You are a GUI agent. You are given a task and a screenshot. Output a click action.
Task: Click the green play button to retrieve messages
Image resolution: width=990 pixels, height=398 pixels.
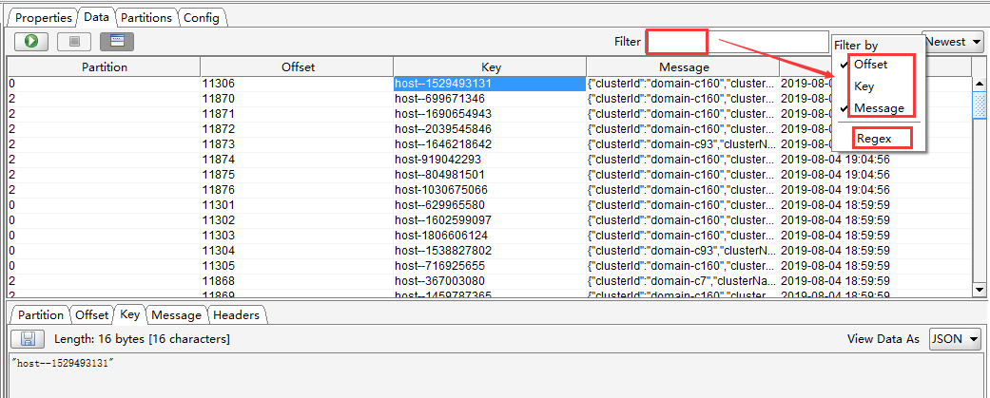pos(31,42)
